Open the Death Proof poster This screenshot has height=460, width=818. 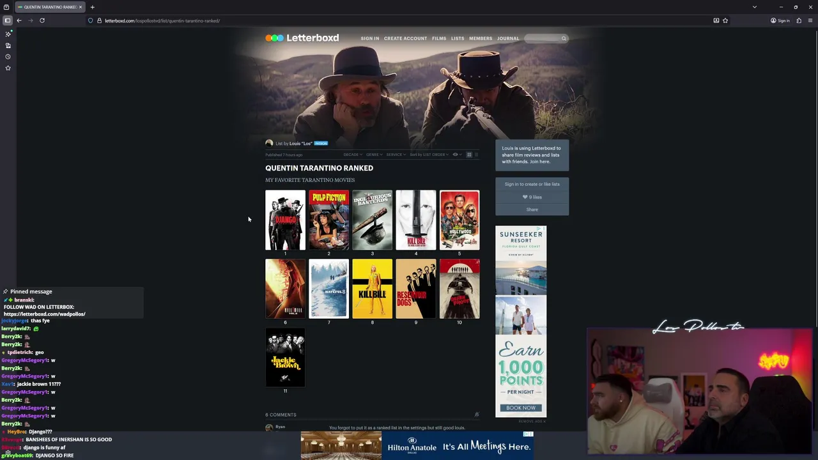[x=459, y=289]
